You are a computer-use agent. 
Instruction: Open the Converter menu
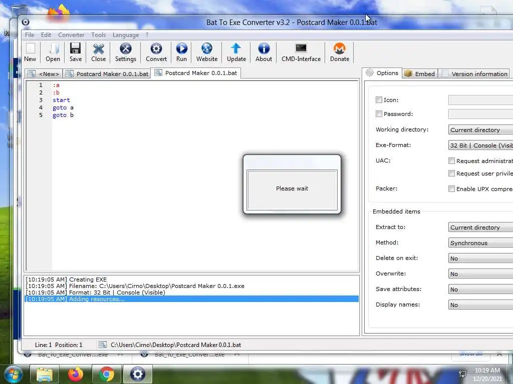pyautogui.click(x=71, y=34)
